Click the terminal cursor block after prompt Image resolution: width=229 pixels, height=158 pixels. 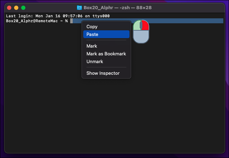pos(71,21)
